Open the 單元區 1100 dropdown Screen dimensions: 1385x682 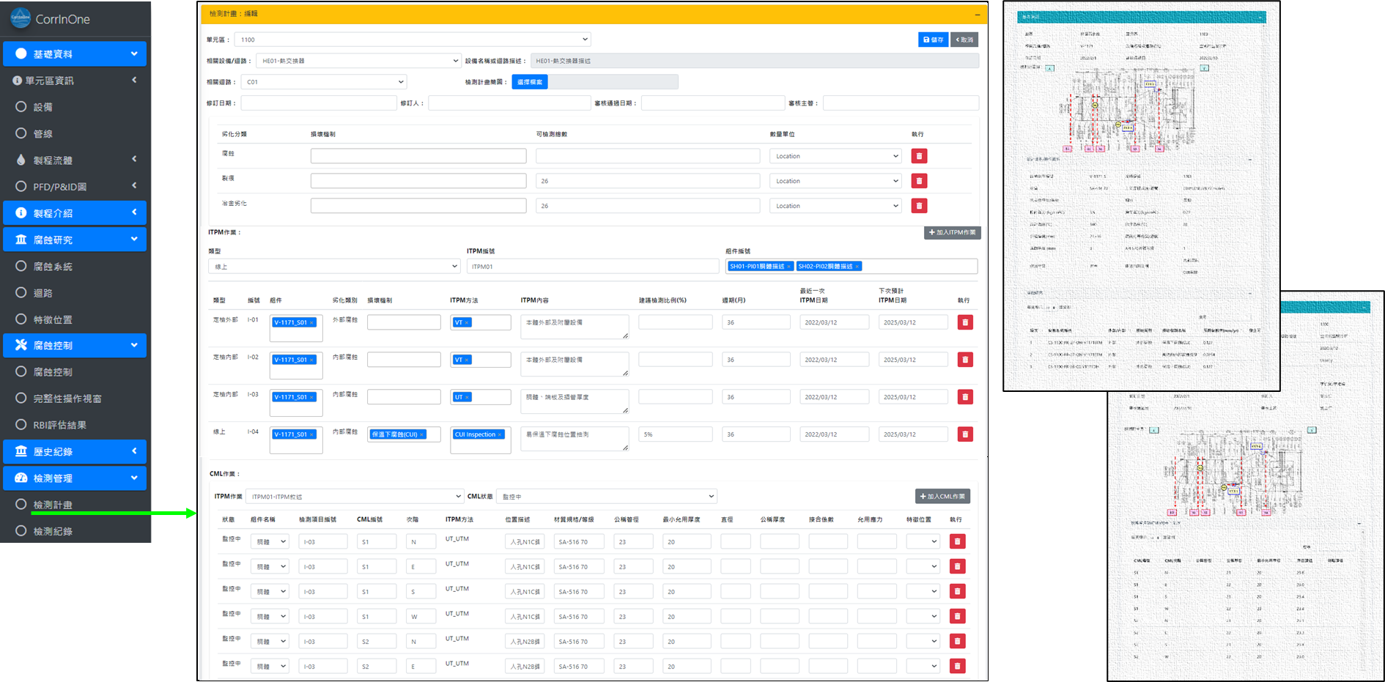coord(413,40)
